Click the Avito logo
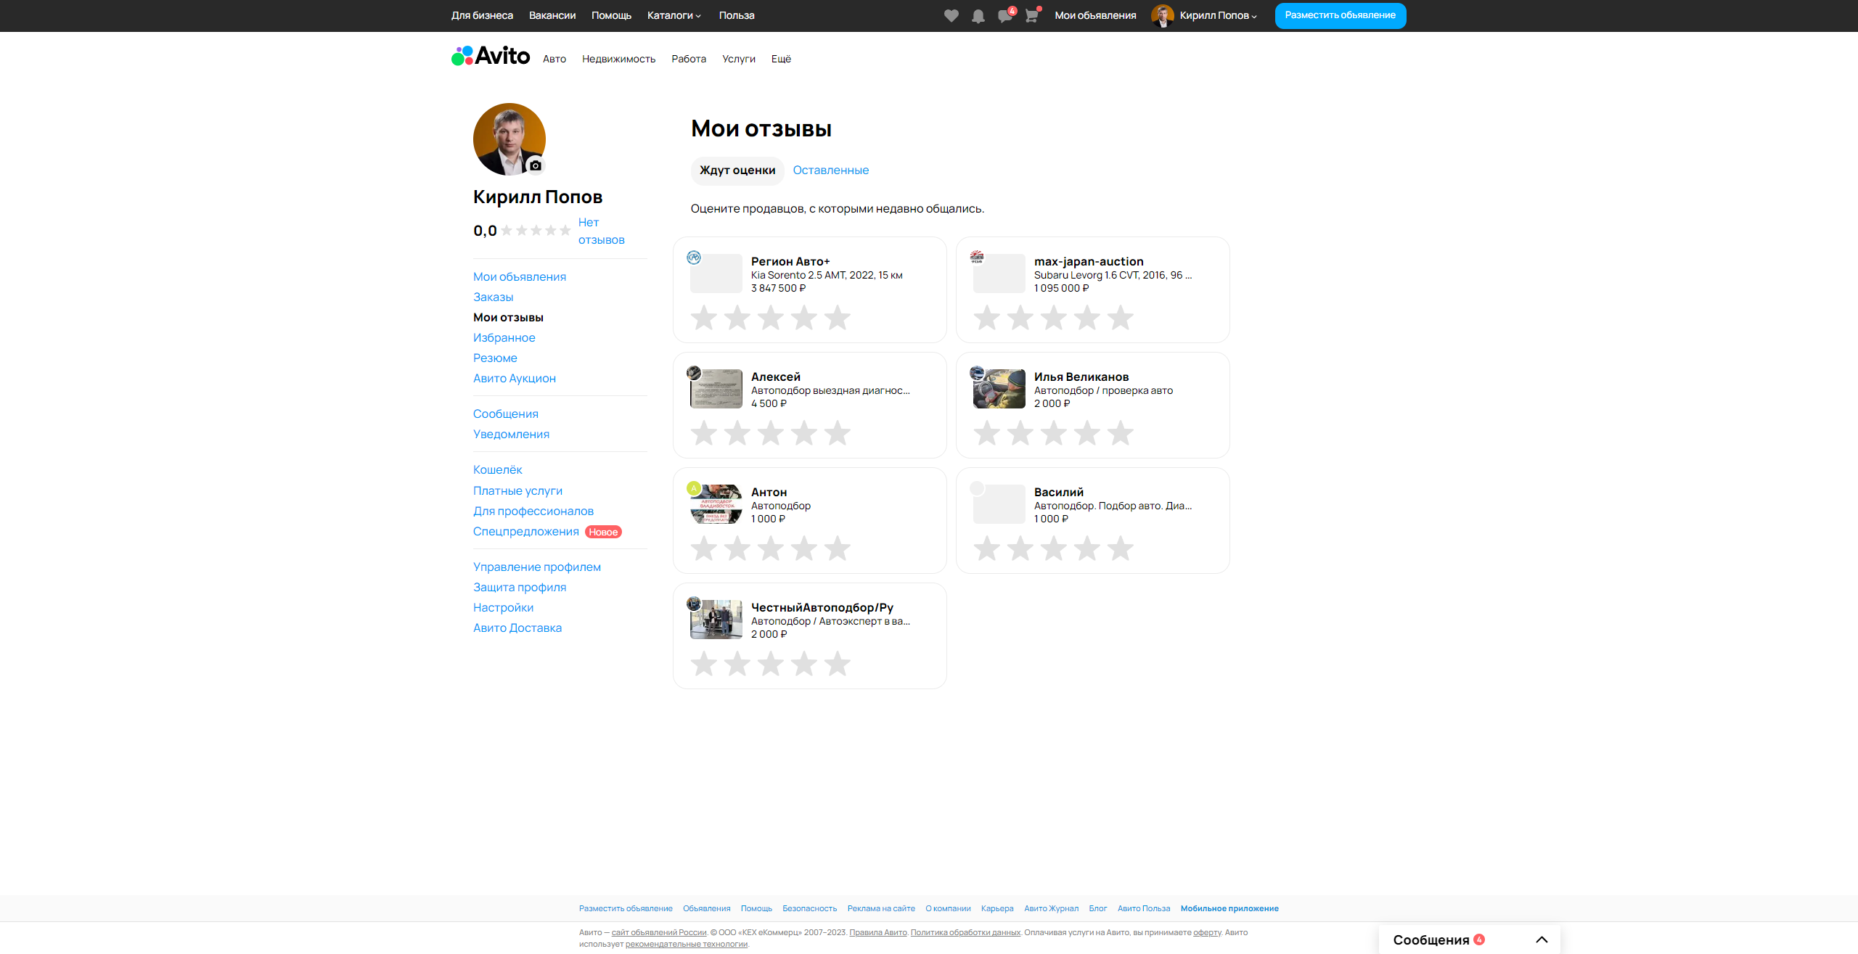Screen dimensions: 1858x954 click(x=491, y=56)
